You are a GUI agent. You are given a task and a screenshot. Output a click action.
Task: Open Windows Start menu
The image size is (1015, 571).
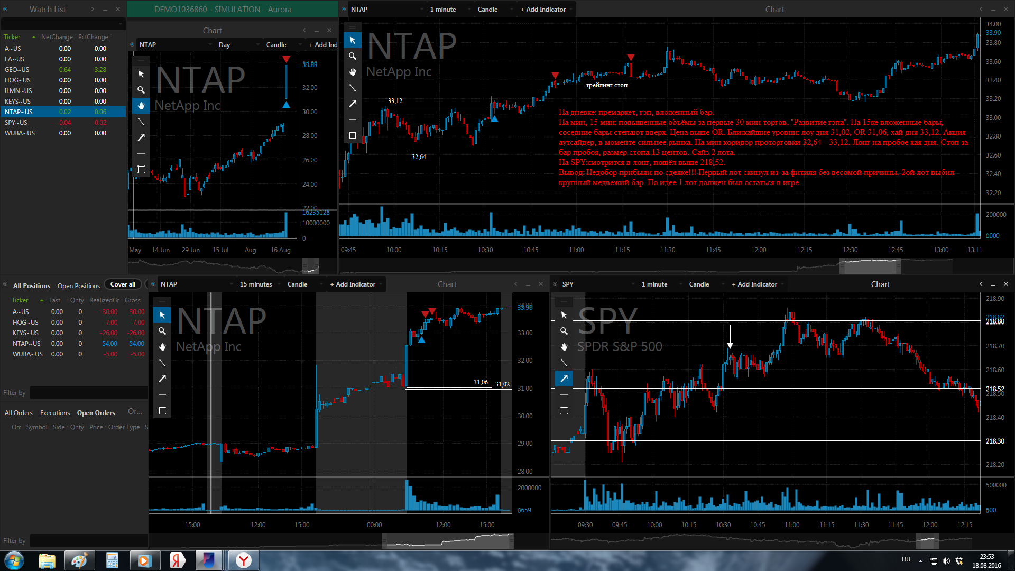tap(14, 560)
